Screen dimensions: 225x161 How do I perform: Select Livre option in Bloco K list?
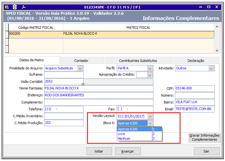tap(139, 134)
